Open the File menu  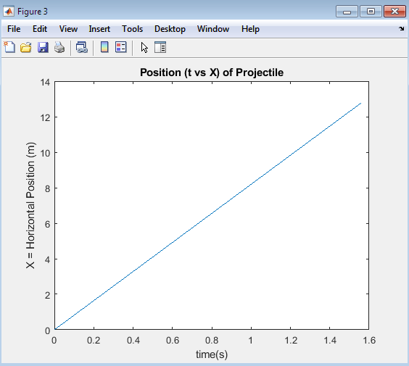click(x=14, y=29)
